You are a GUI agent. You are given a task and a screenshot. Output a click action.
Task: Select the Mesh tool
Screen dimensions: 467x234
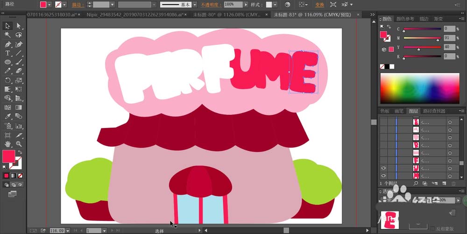point(7,107)
